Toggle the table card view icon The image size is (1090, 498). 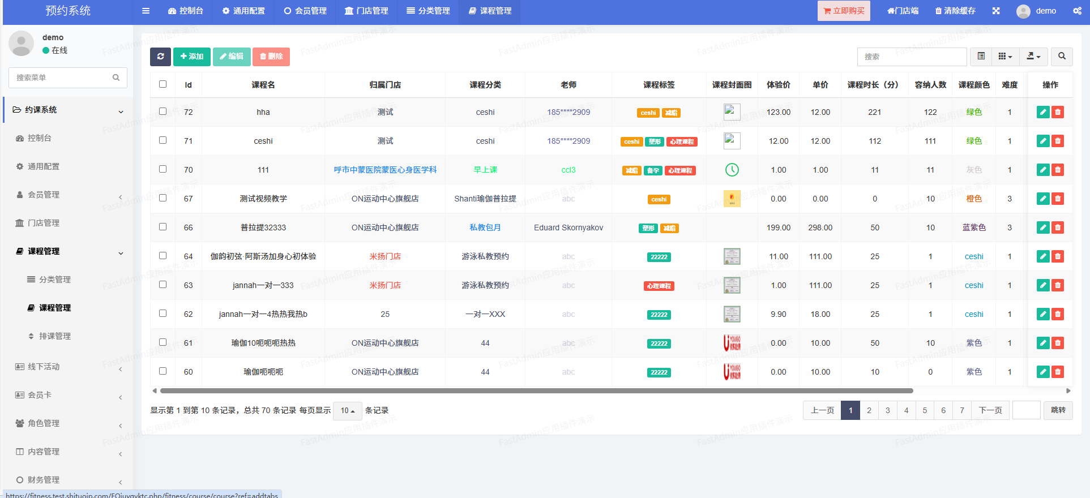[x=981, y=57]
